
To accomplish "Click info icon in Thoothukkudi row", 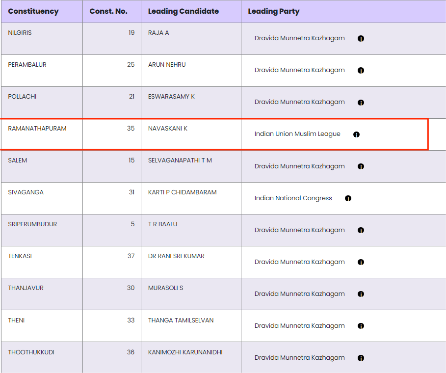I will [361, 358].
